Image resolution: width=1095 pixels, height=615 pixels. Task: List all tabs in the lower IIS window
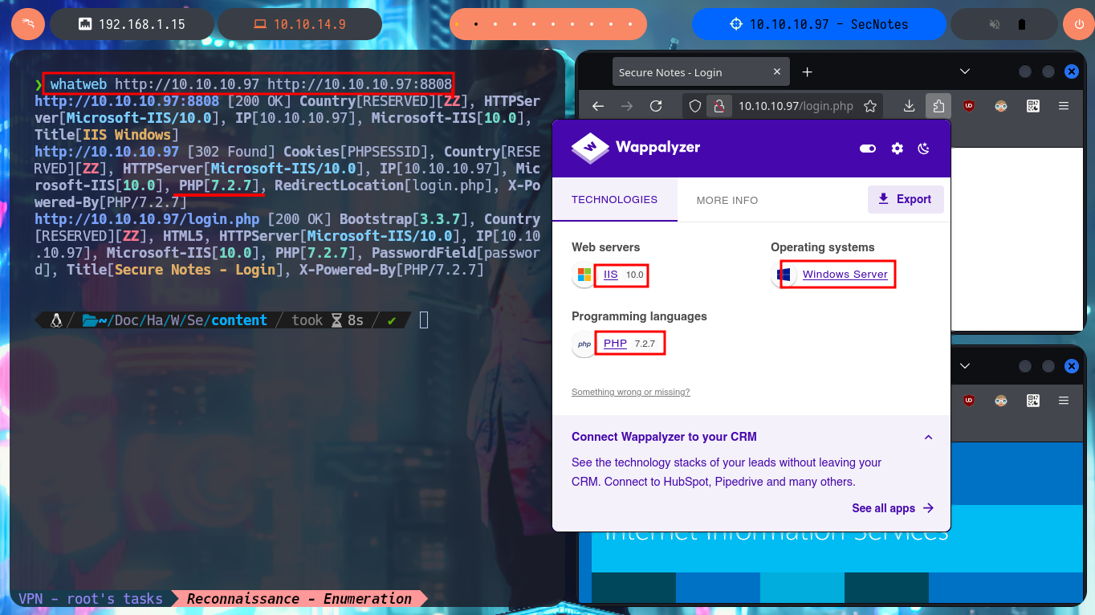pos(965,365)
